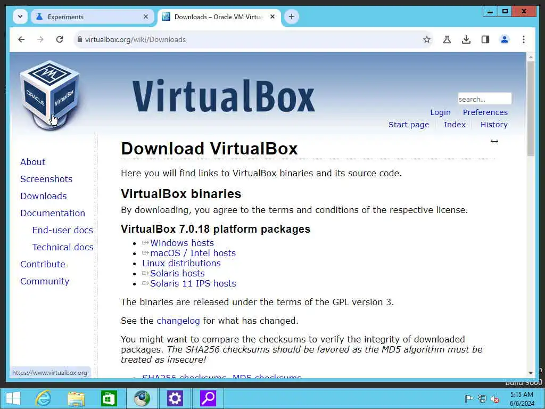
Task: View site info via the lock icon
Action: [80, 39]
